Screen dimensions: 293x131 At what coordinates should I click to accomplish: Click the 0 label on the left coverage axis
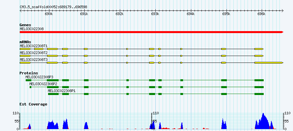pos(17,129)
